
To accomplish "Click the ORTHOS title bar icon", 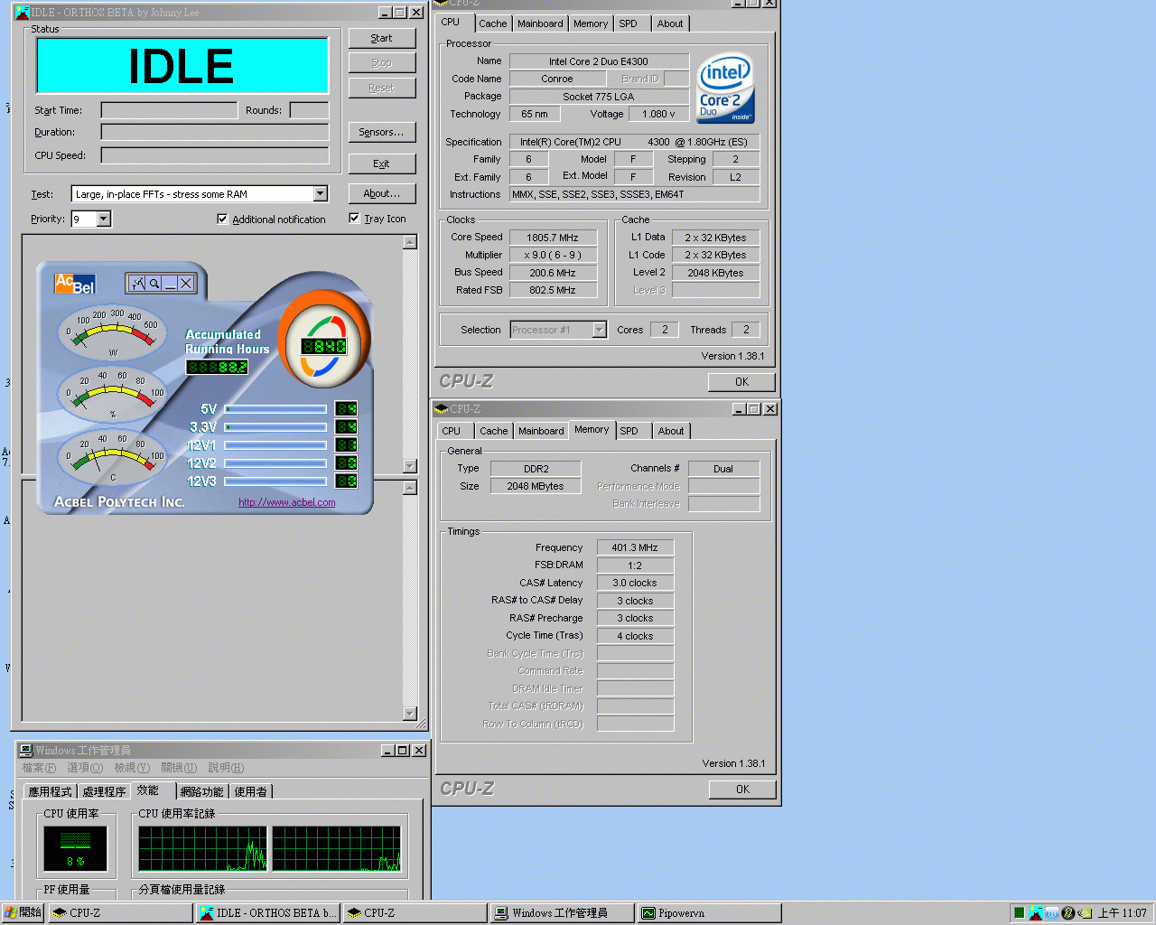I will [x=22, y=12].
